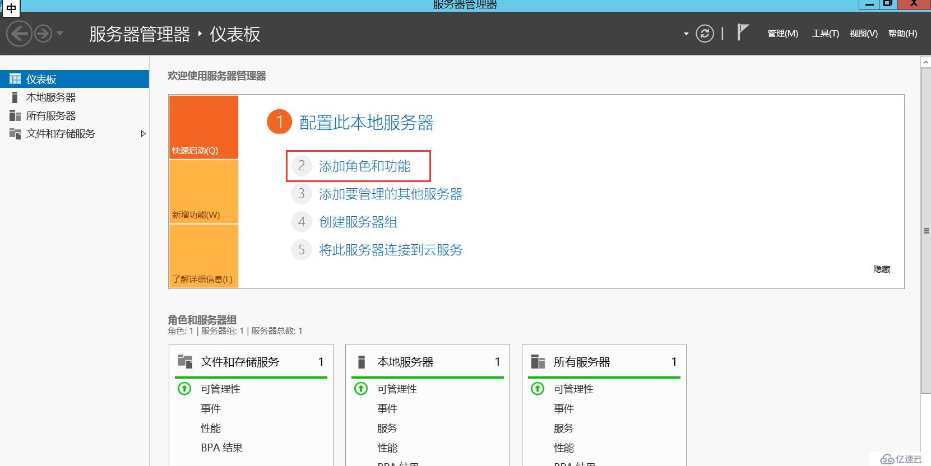
Task: Click the back navigation arrow
Action: pyautogui.click(x=18, y=34)
